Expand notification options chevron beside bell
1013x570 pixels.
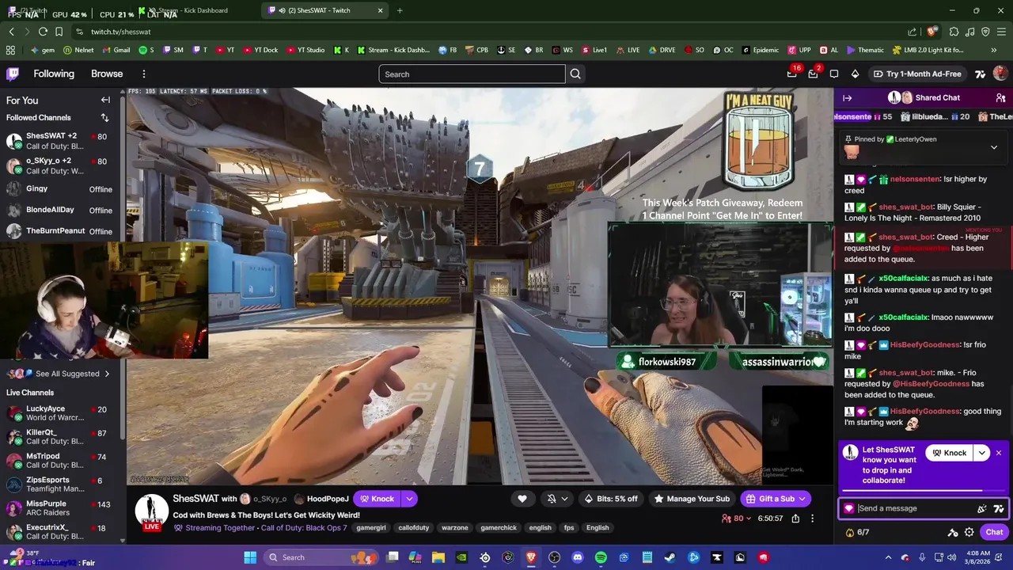pyautogui.click(x=564, y=499)
